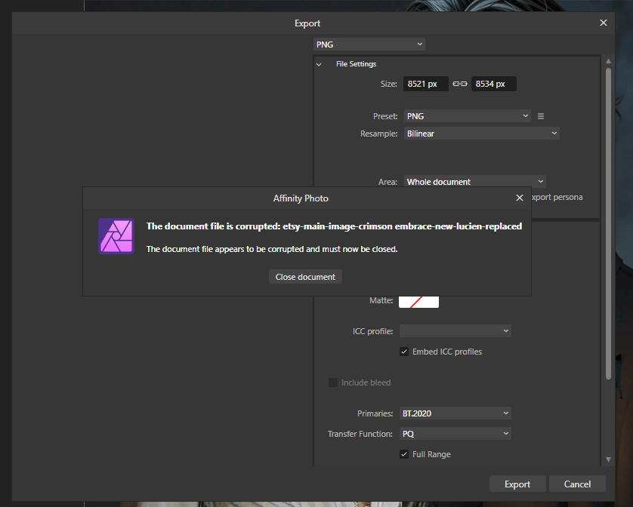Click the Cancel button
This screenshot has height=507, width=633.
click(x=577, y=484)
